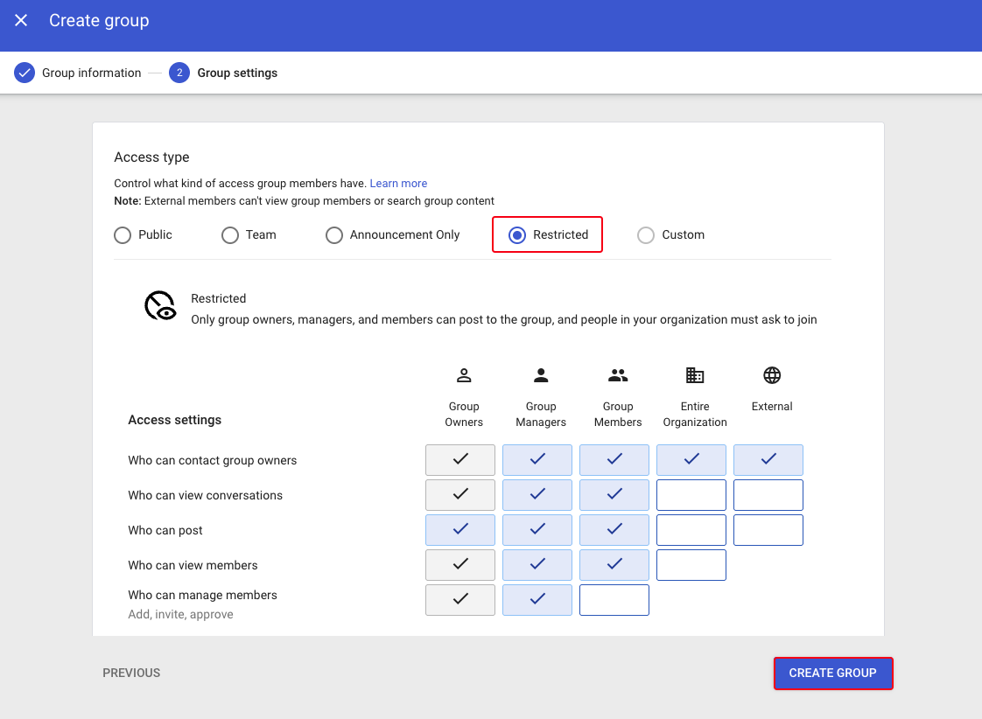The width and height of the screenshot is (982, 719).
Task: Click the 'Who can contact group owners' label
Action: (213, 461)
